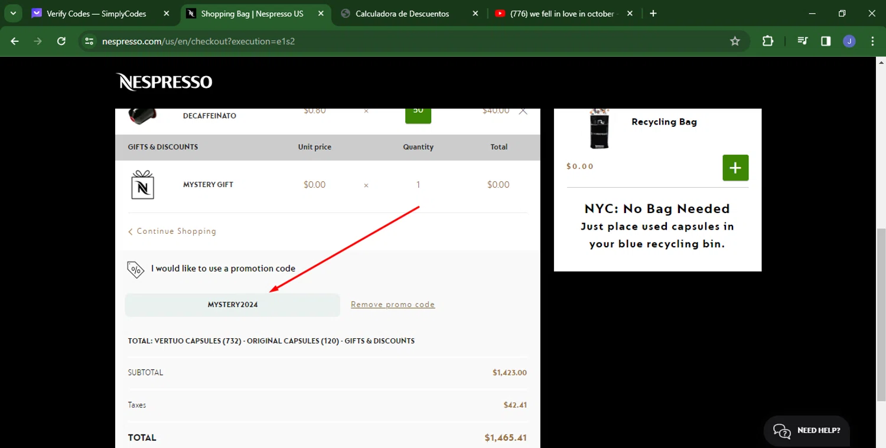Image resolution: width=886 pixels, height=448 pixels.
Task: Close the Calculadora de Descuentos tab
Action: click(475, 14)
